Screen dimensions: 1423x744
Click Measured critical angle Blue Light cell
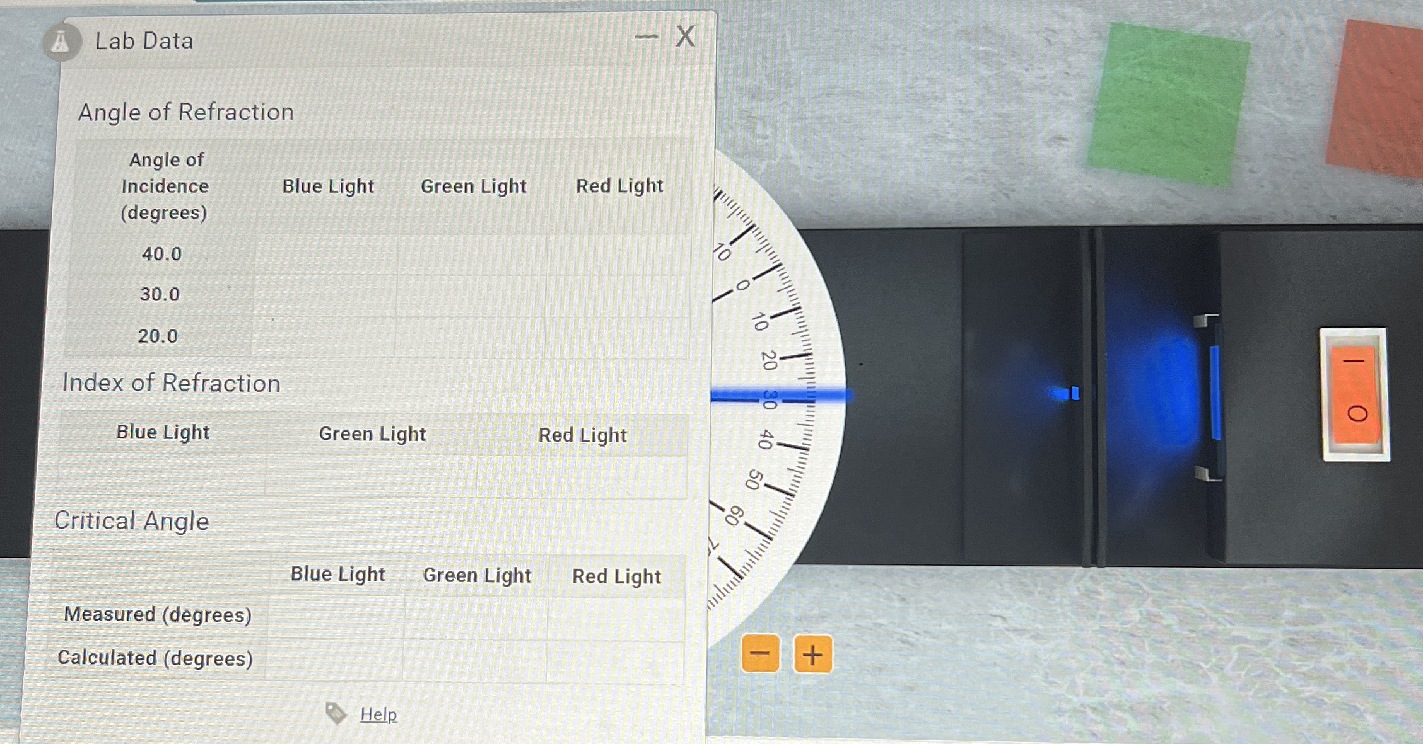point(337,616)
